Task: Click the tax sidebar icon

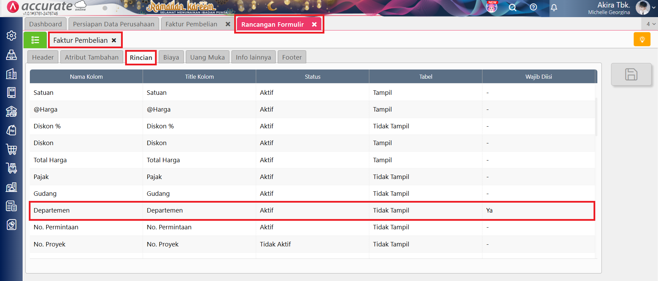Action: [11, 206]
